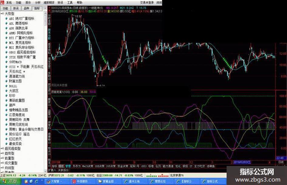Click the MSI indicator diamond icon
This screenshot has height=185, width=287.
[7, 47]
